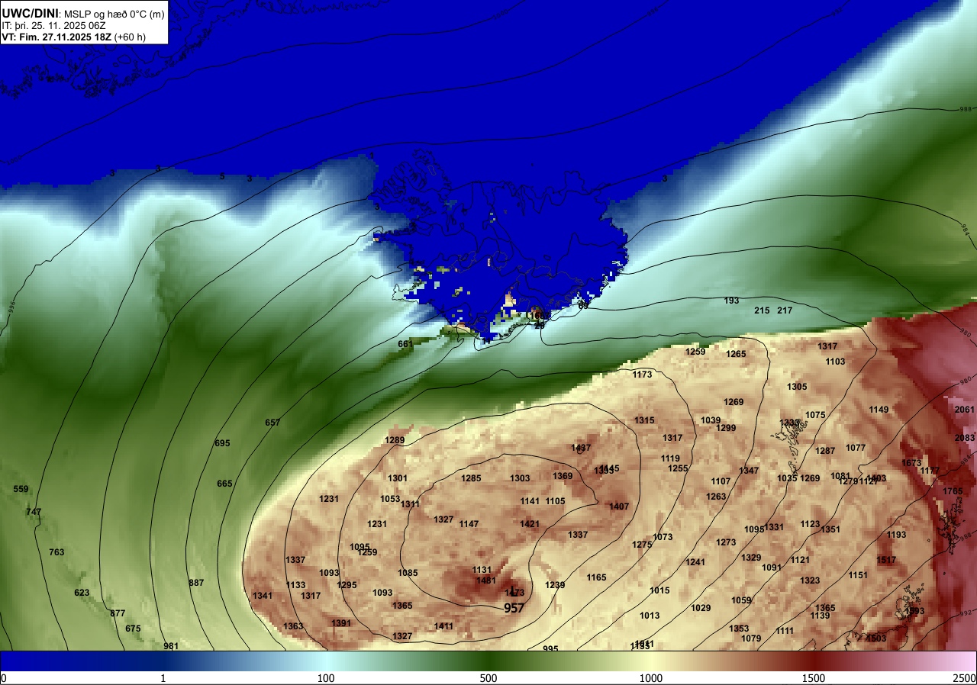Click the map value 1481

[486, 580]
